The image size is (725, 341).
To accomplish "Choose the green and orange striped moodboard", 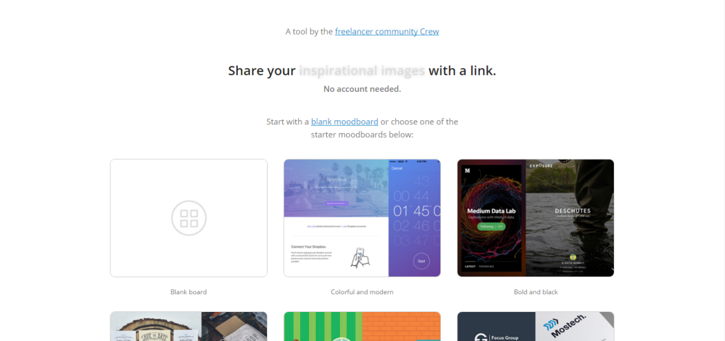I will click(362, 326).
